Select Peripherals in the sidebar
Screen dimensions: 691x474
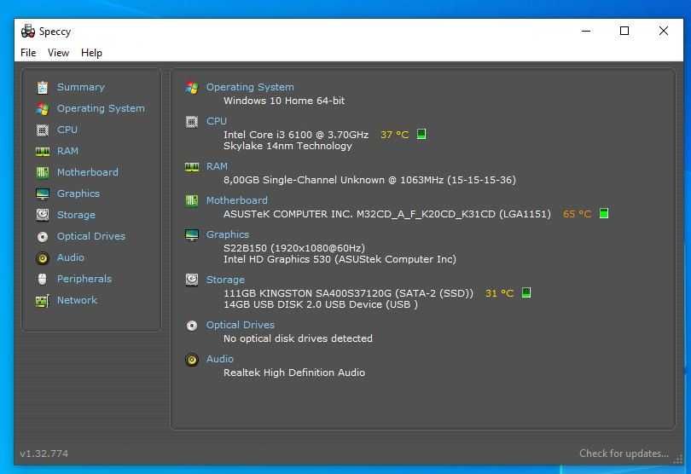pos(84,279)
